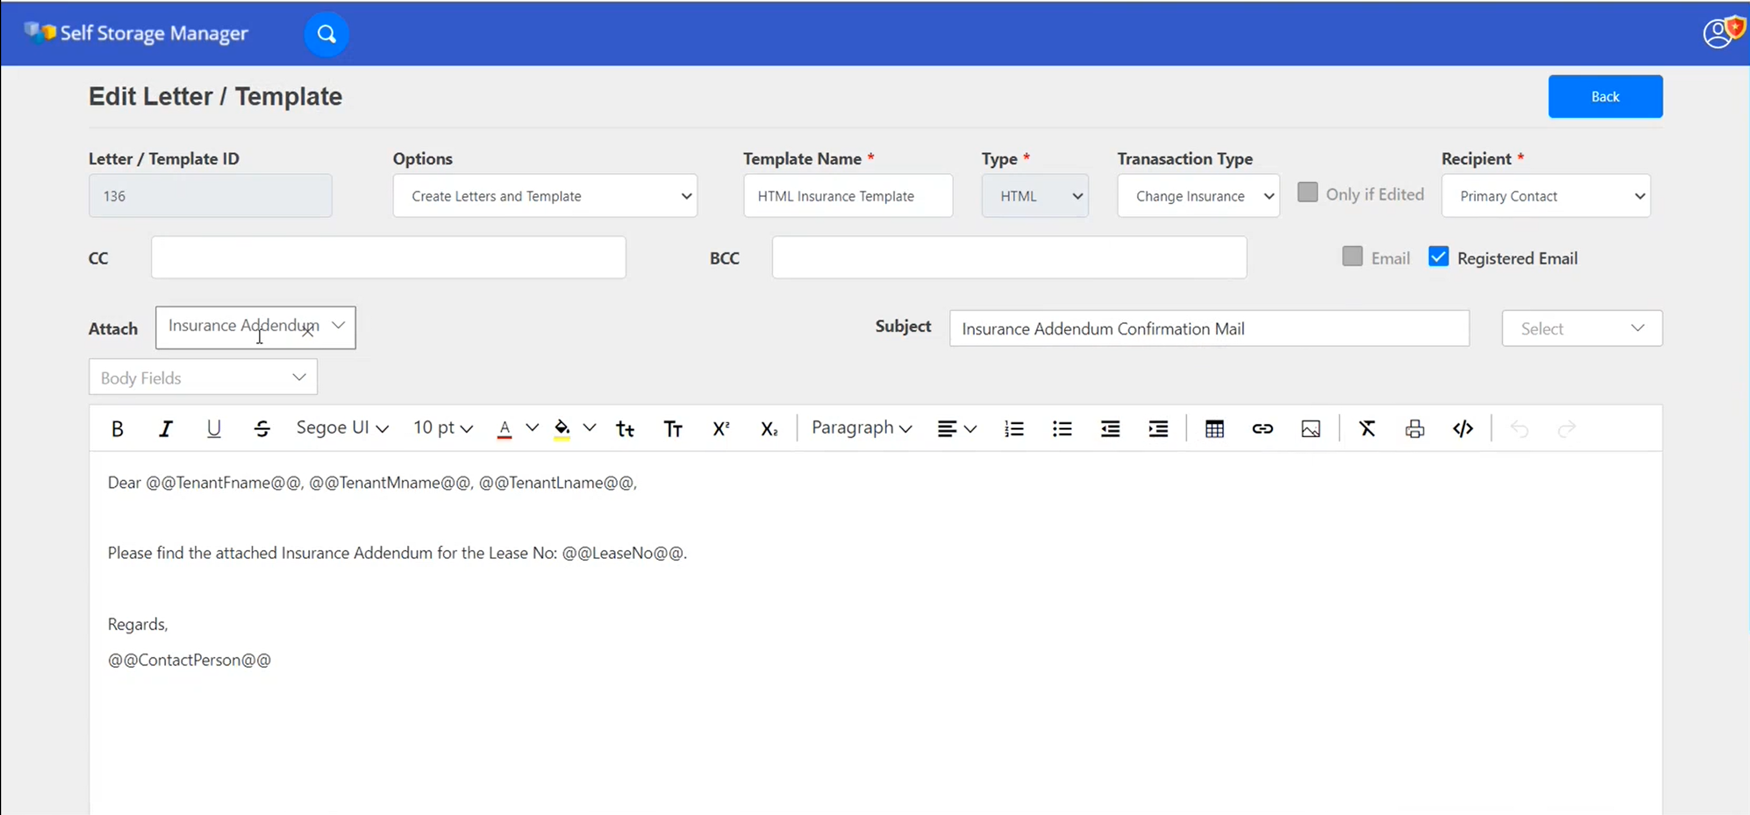Enable the Only if Edited checkbox
Viewport: 1750px width, 815px height.
pyautogui.click(x=1307, y=192)
